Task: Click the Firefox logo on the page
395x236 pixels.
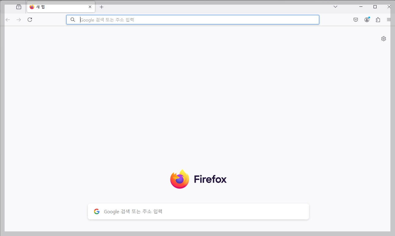Action: click(198, 179)
